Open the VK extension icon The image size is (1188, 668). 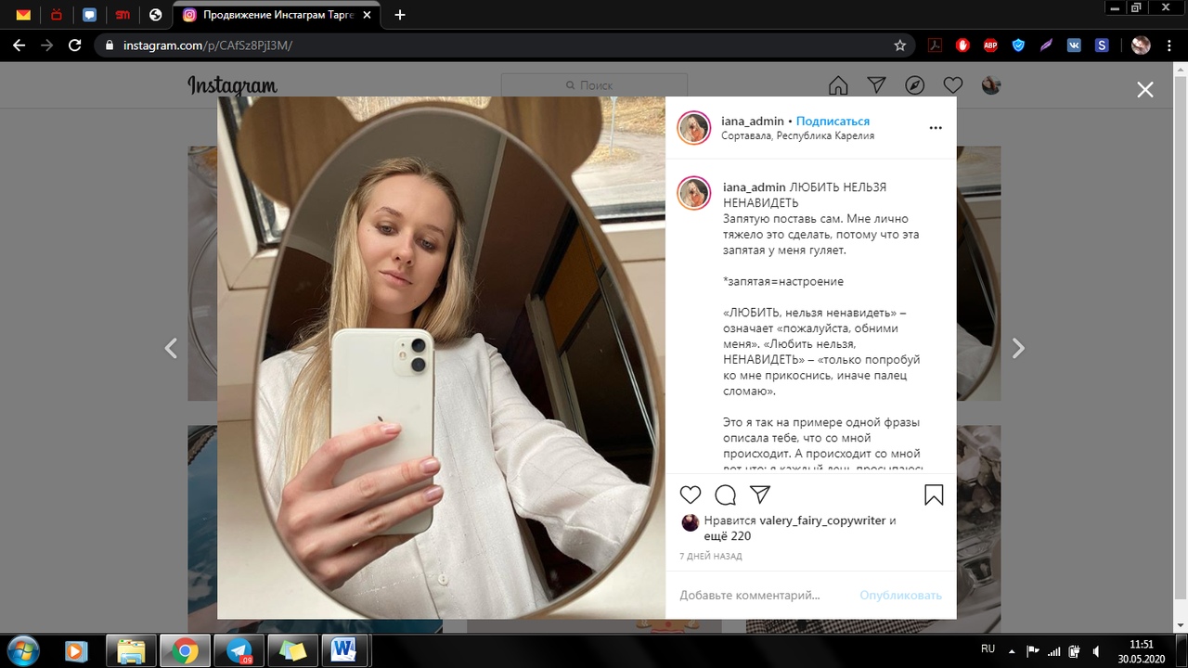pyautogui.click(x=1074, y=45)
